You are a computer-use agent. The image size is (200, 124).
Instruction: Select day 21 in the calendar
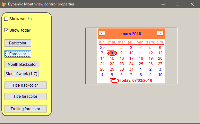pos(102,64)
